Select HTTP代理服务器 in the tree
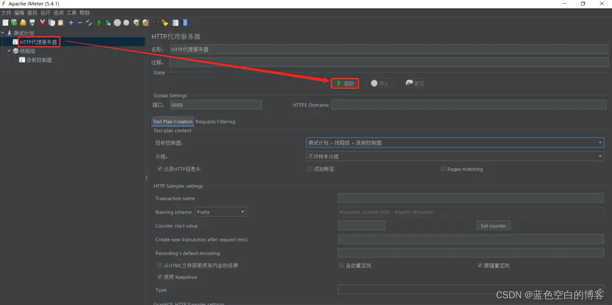Screen dimensions: 612x305 coord(39,42)
